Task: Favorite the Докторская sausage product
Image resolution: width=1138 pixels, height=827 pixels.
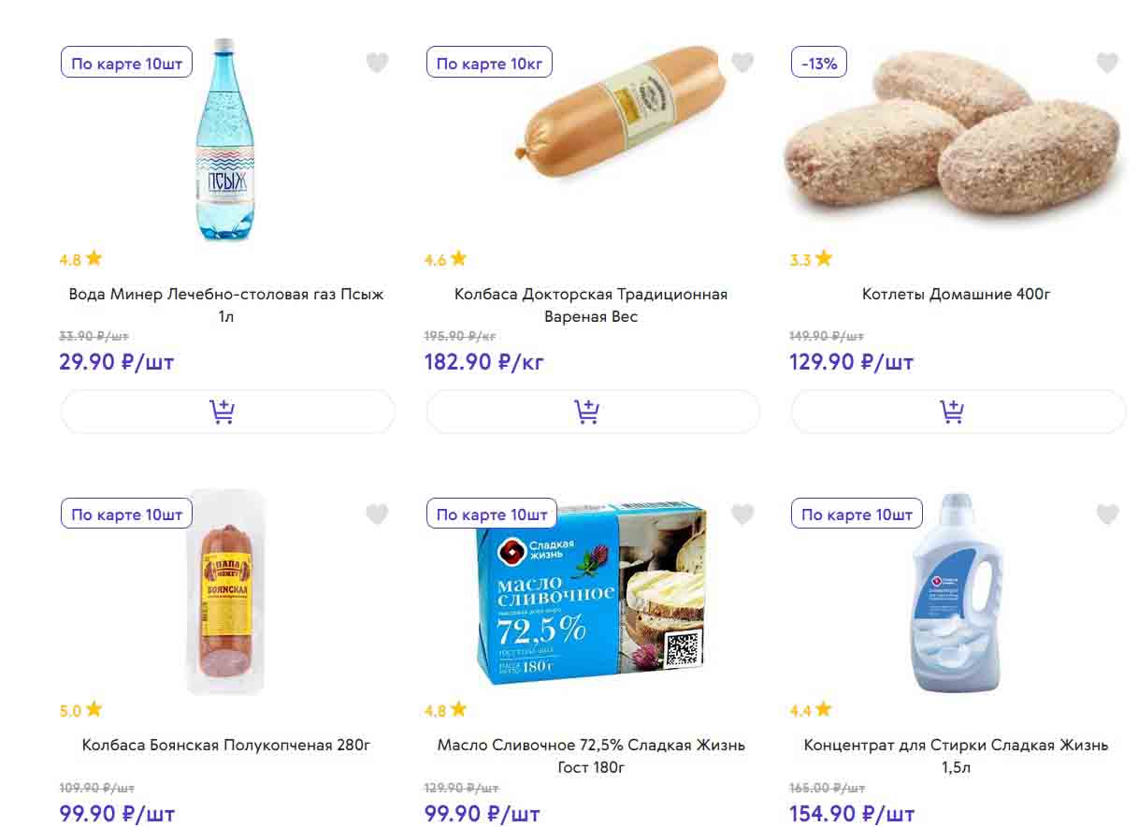Action: [x=742, y=64]
